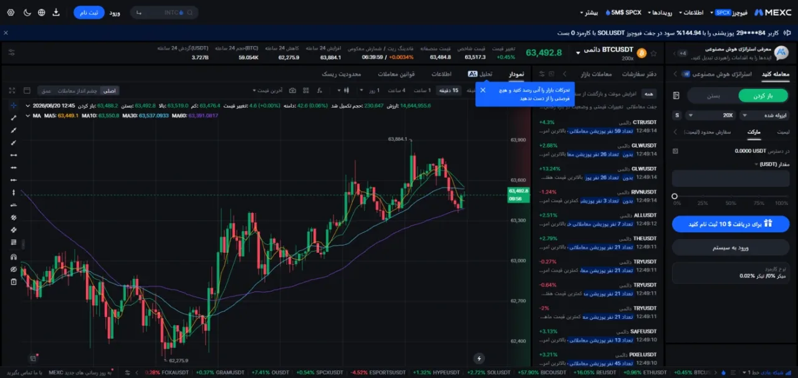
Task: Add BTCUSDT to favorites with star icon
Action: pos(653,53)
